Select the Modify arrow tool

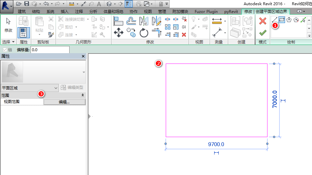8,25
